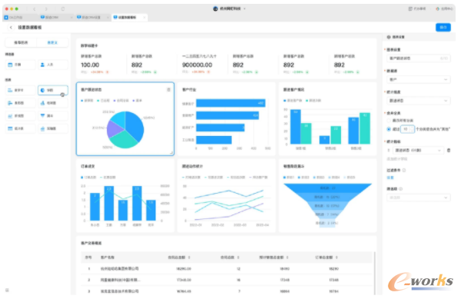Select the unselected first merge-category radio option

[389, 121]
